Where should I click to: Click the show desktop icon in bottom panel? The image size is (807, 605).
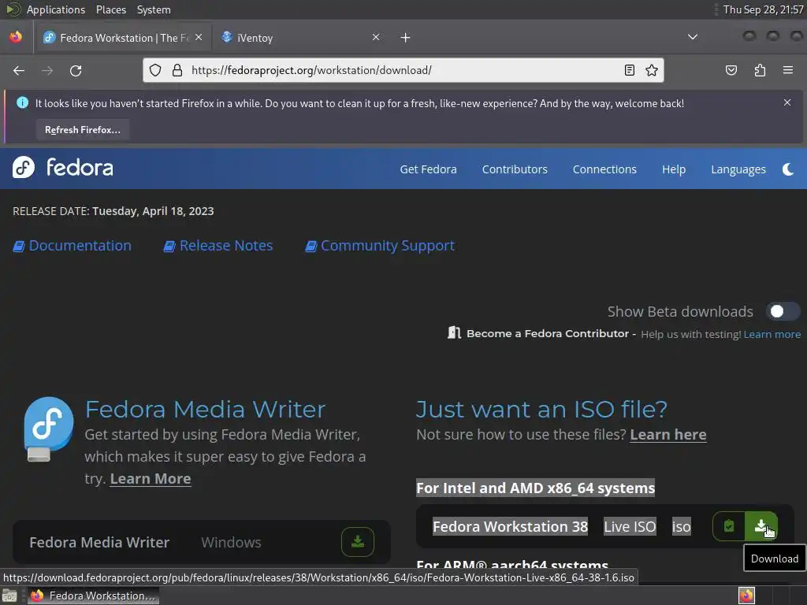coord(9,596)
